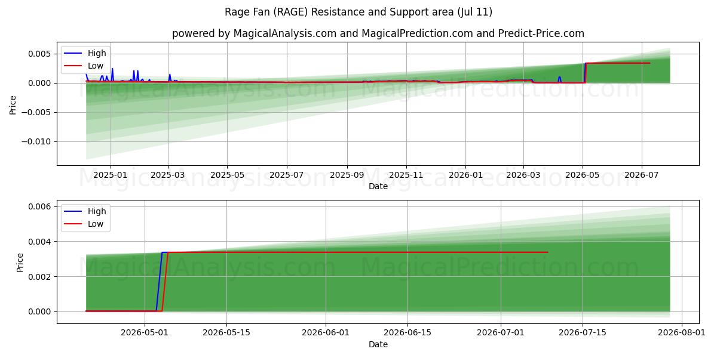Click the '2026-07' tick label

(x=642, y=175)
